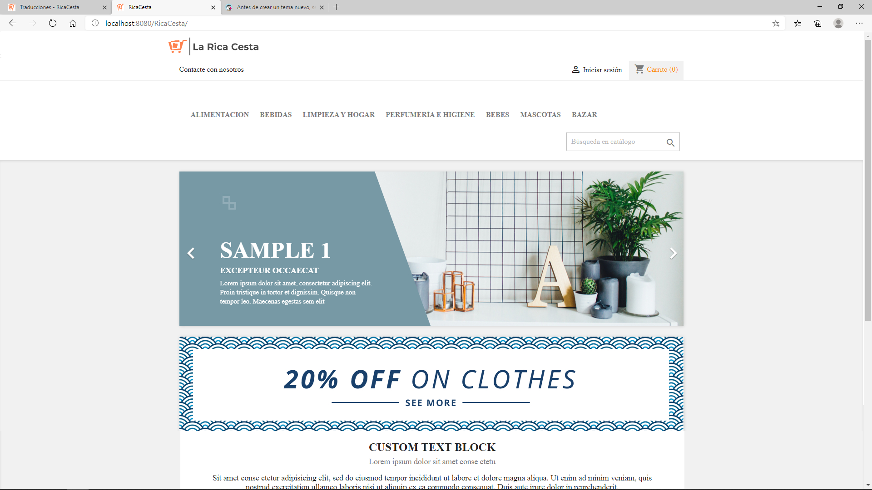Open PERFUMERÍA E HIGIENE category
Screen dimensions: 872x490
[x=430, y=115]
